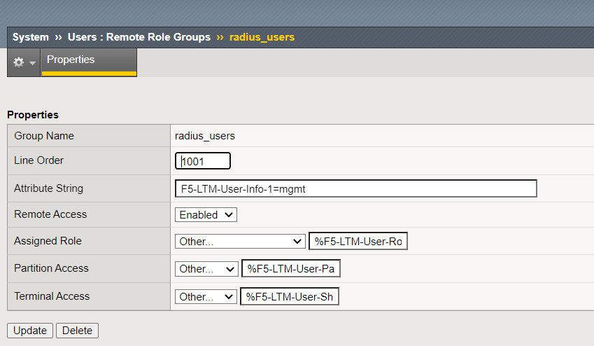Expand the Assigned Role dropdown
Viewport: 594px width, 346px height.
pos(240,242)
